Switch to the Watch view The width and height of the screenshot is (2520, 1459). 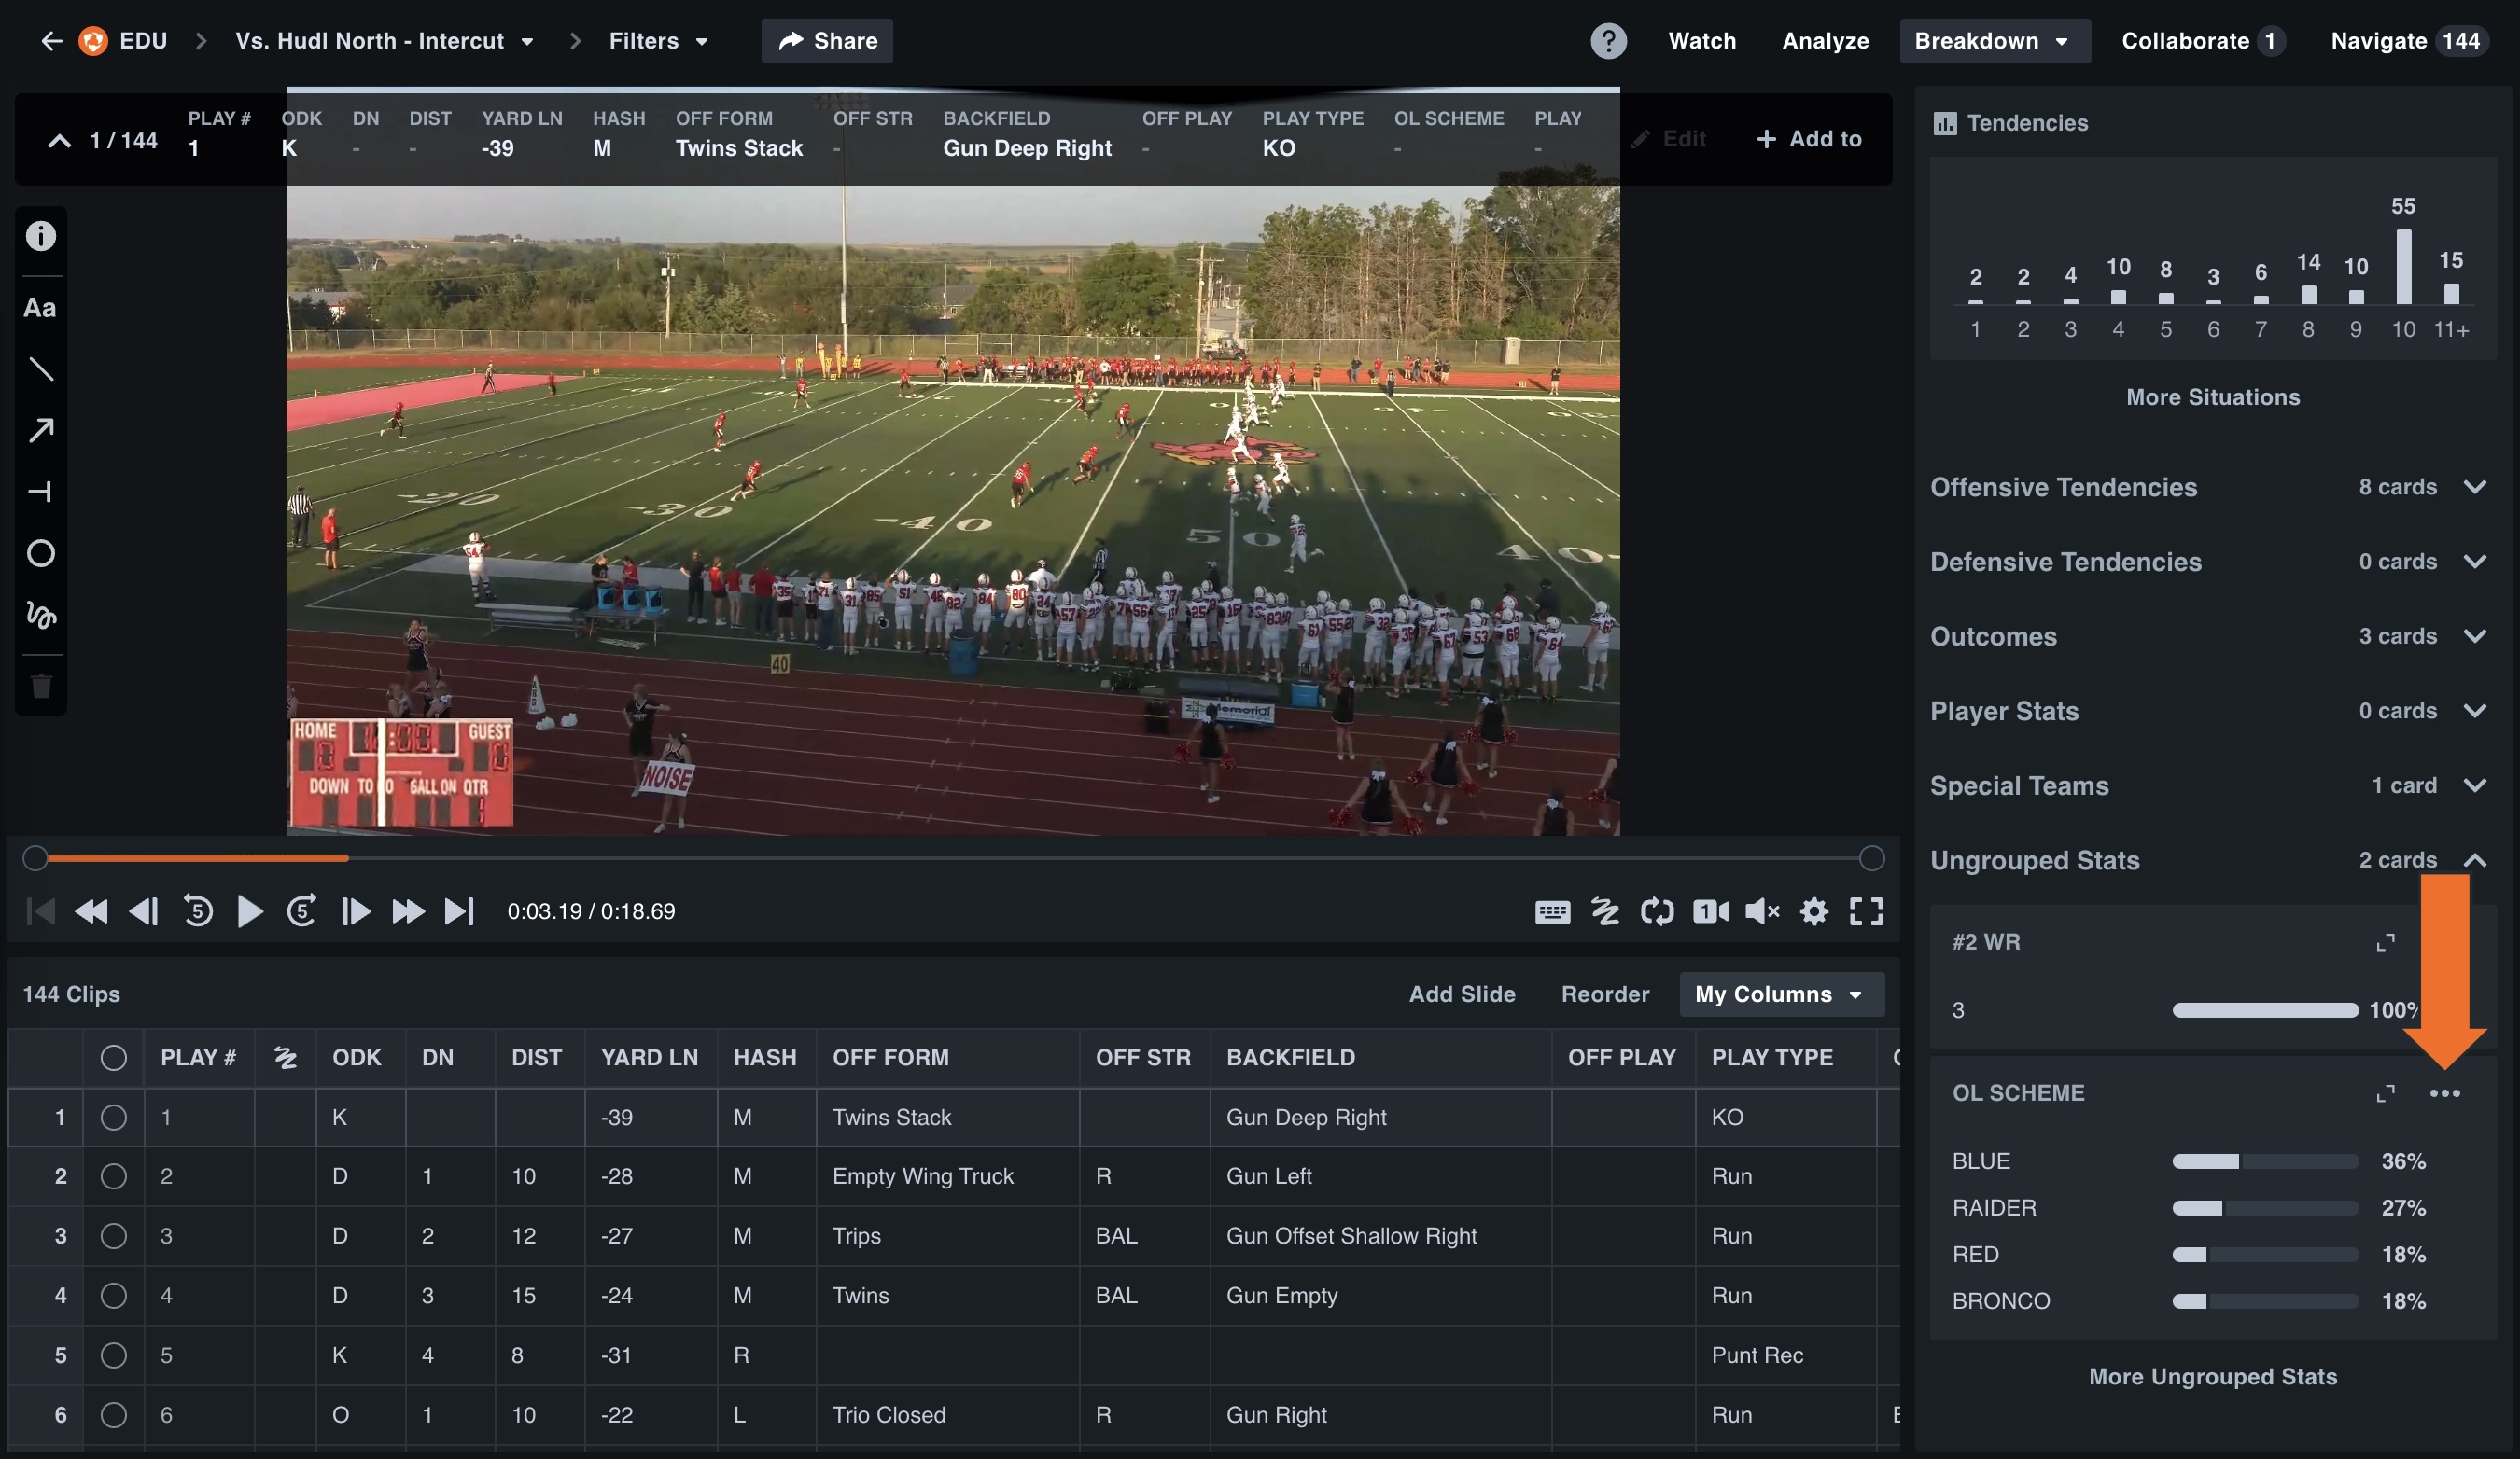click(x=1702, y=41)
